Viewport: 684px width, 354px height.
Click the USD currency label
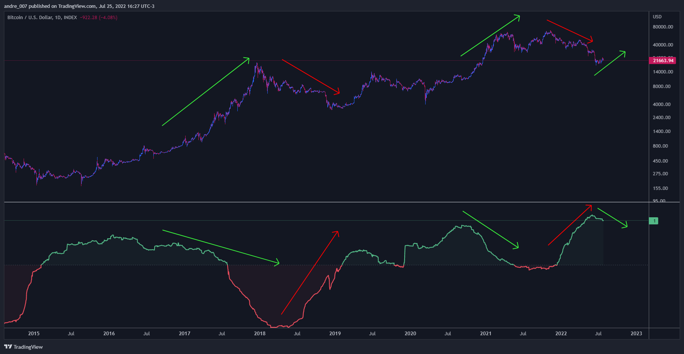click(x=657, y=17)
